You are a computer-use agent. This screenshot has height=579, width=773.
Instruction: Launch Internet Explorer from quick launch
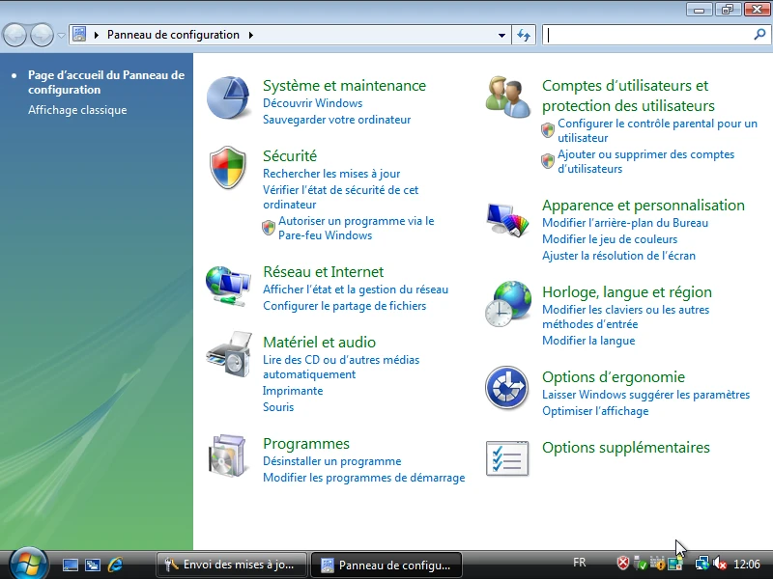tap(115, 565)
